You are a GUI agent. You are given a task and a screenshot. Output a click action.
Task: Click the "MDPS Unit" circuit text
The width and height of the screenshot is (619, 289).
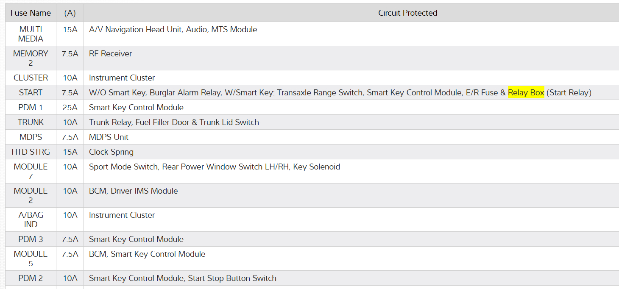pos(109,137)
